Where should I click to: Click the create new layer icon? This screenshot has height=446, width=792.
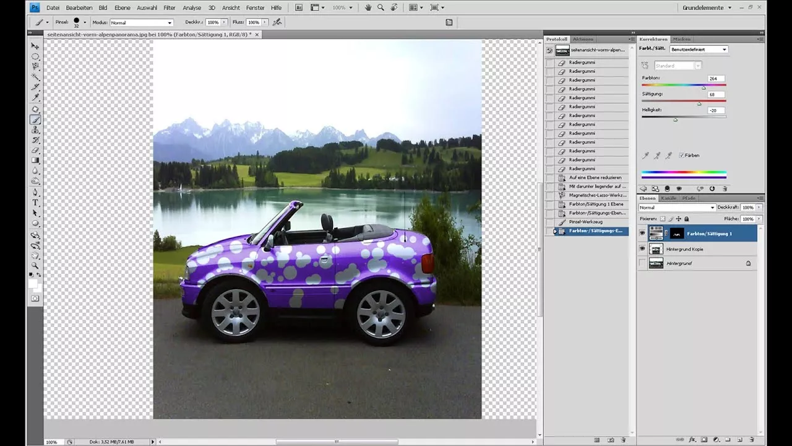point(740,440)
